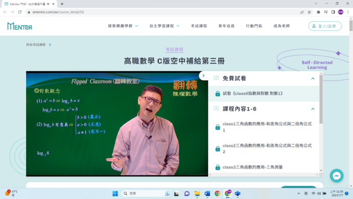Screen dimensions: 353x199
Task: Select class2三角函數的應用 lesson
Action: tap(267, 148)
